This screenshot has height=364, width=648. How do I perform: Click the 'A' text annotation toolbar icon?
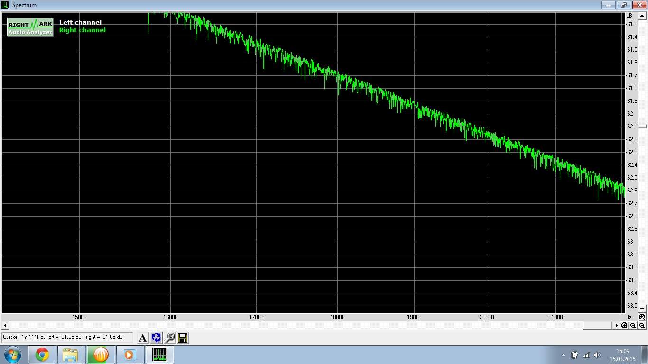tap(142, 338)
